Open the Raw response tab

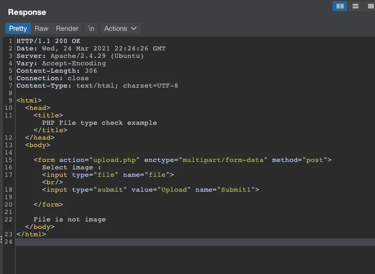point(42,28)
